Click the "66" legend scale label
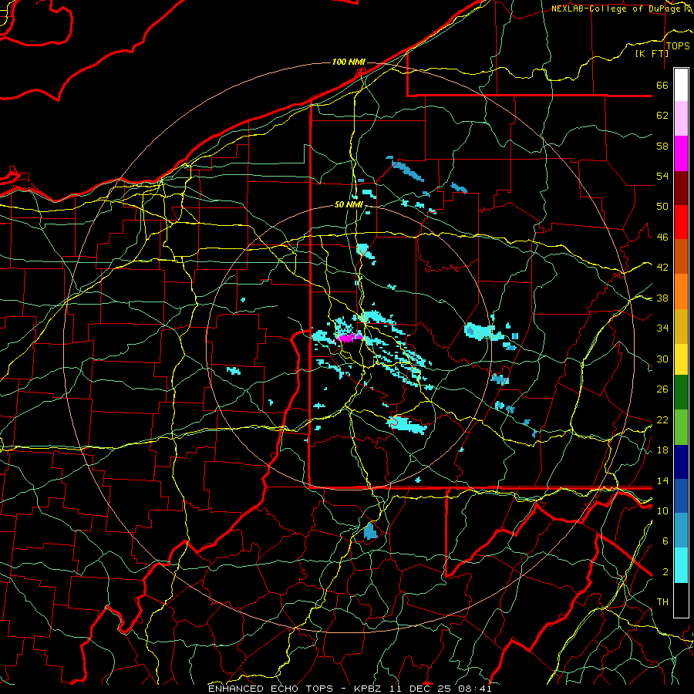Screen dimensions: 694x694 662,85
